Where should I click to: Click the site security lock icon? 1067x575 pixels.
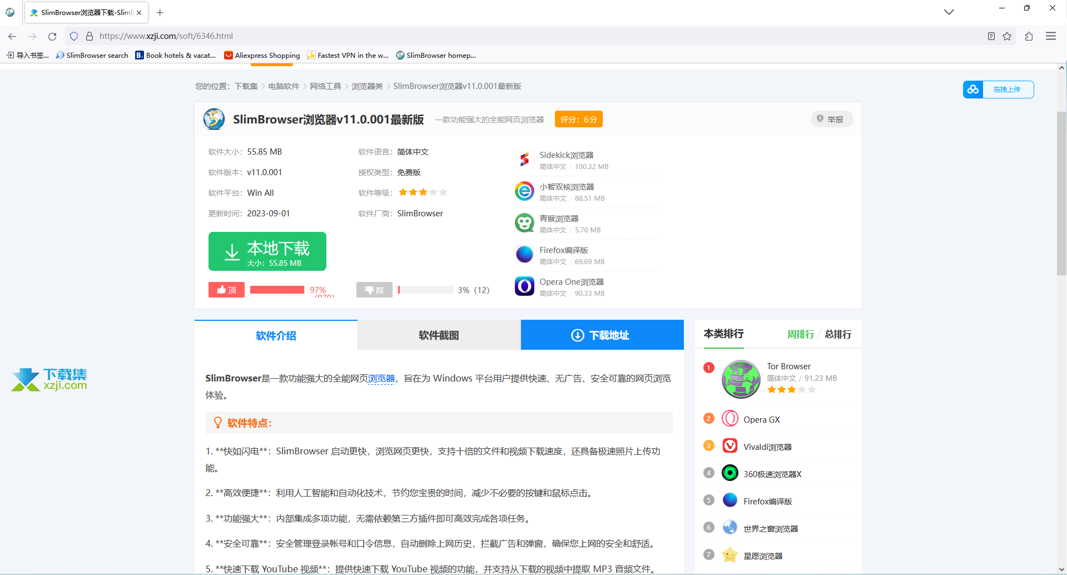point(89,36)
